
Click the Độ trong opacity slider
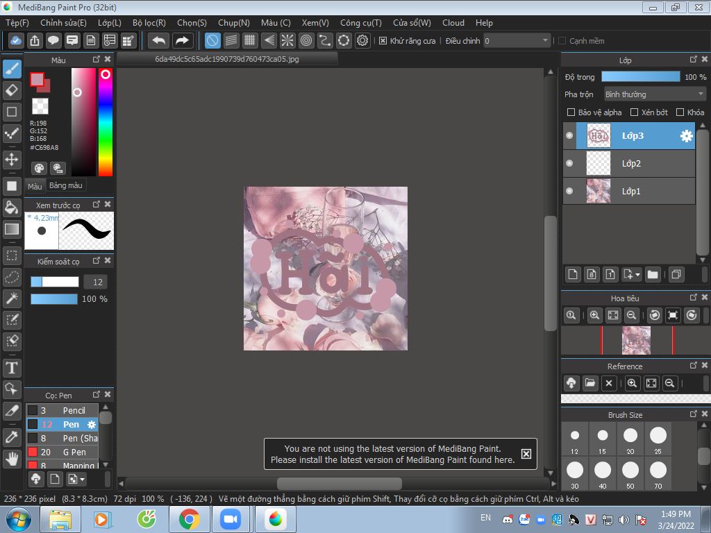[641, 76]
